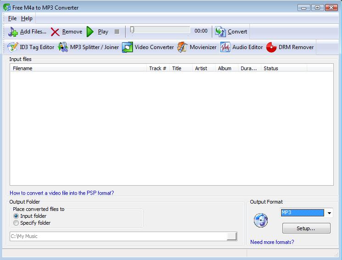342x260 pixels.
Task: Sort by the Status column header
Action: point(284,68)
